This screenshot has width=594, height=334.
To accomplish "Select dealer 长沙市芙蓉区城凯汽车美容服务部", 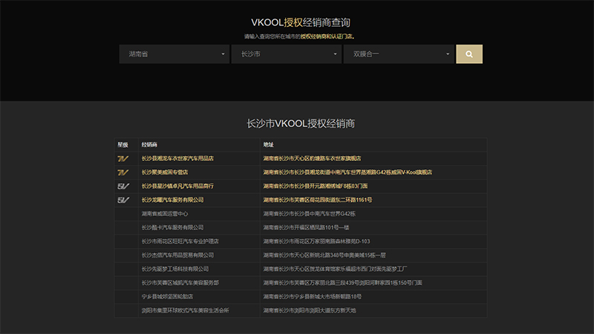I will click(x=180, y=283).
